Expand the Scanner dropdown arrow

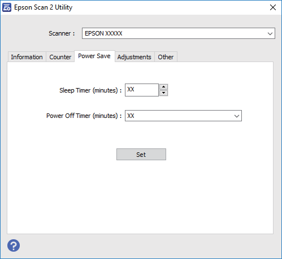click(270, 34)
